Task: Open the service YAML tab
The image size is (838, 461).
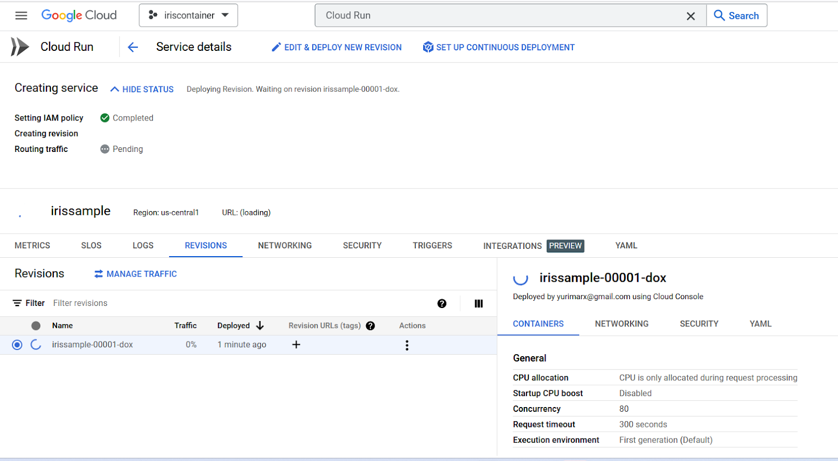Action: 626,245
